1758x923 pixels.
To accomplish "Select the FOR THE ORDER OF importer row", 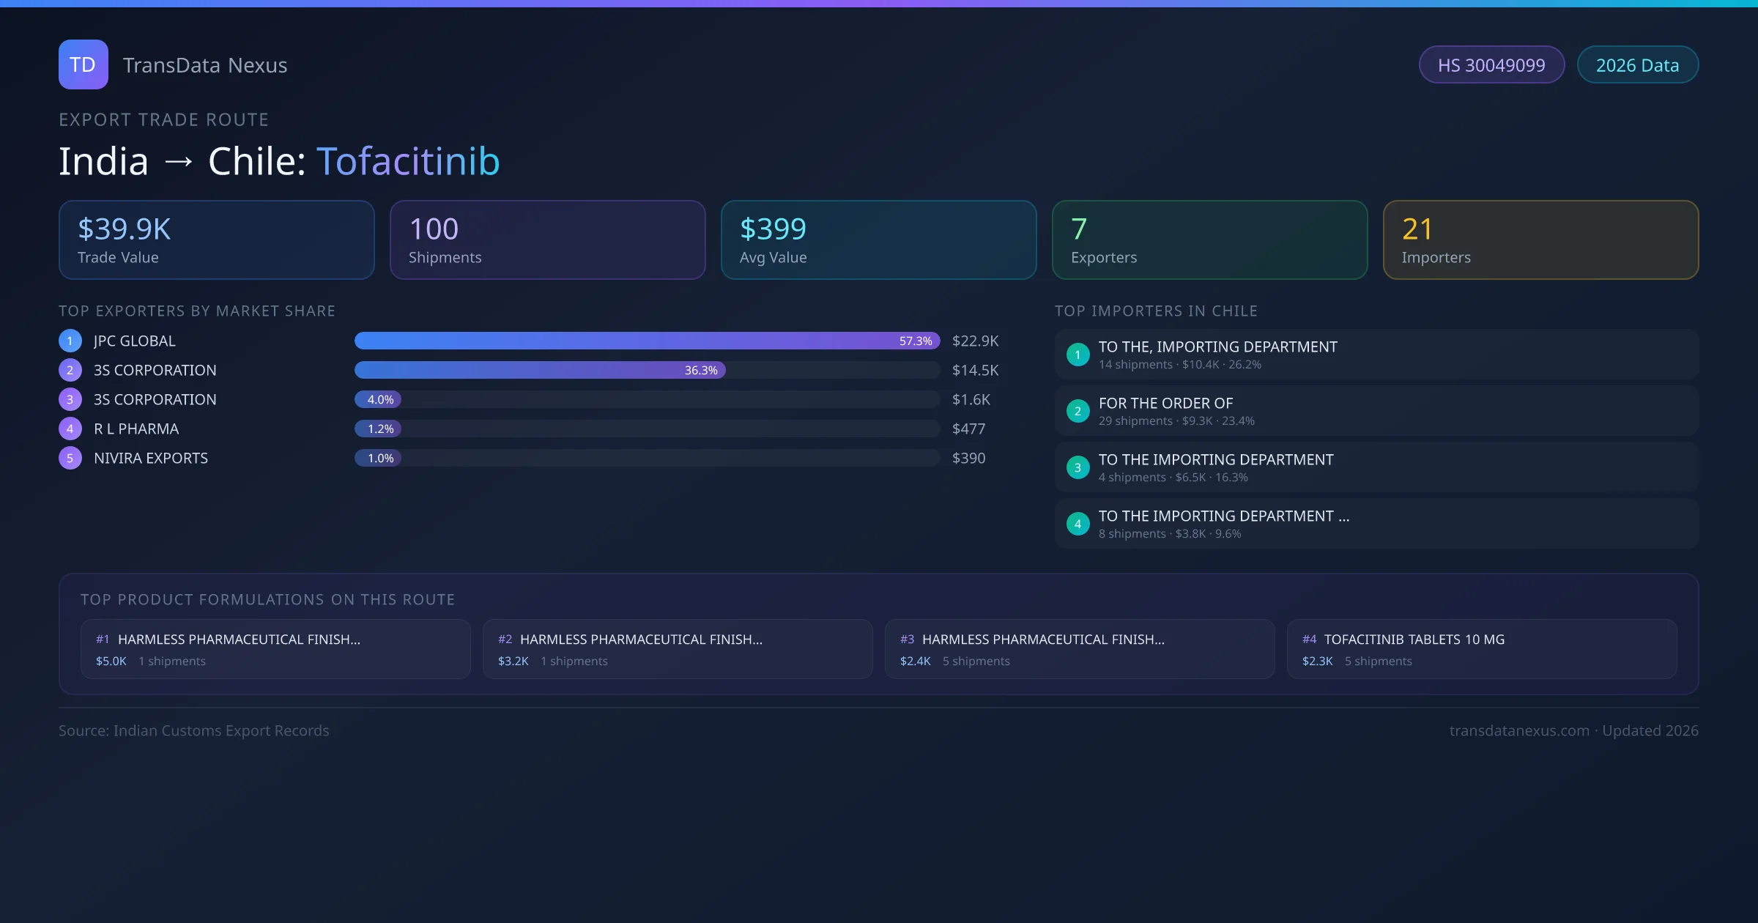I will [x=1376, y=411].
